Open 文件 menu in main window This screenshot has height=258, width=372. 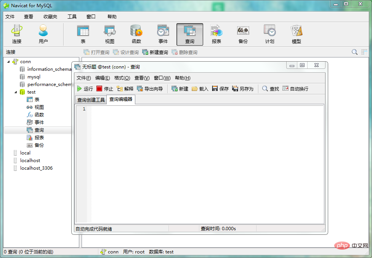pos(10,17)
